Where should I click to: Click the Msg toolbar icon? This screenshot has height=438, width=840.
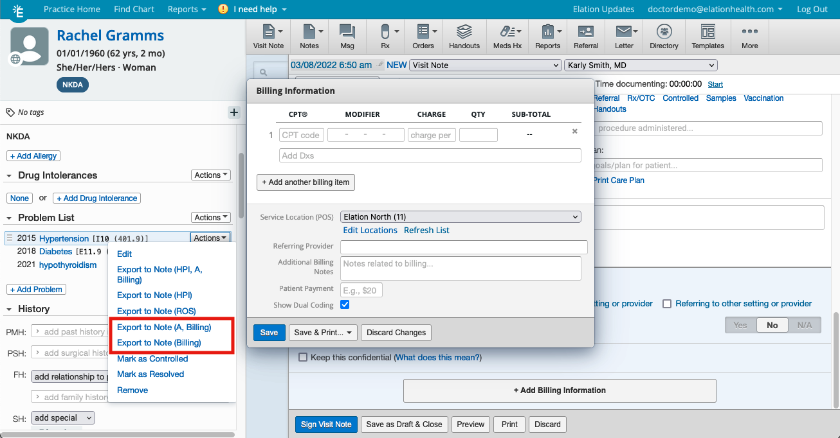tap(347, 37)
